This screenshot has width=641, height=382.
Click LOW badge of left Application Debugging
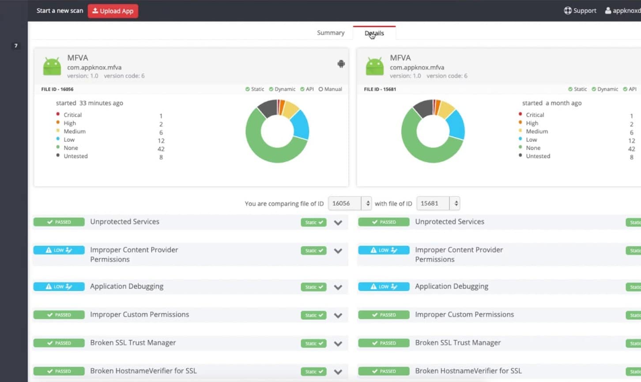pos(59,287)
